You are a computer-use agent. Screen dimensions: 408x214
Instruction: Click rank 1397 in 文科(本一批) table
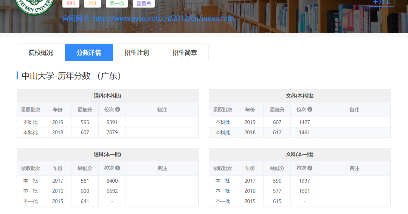[304, 181]
